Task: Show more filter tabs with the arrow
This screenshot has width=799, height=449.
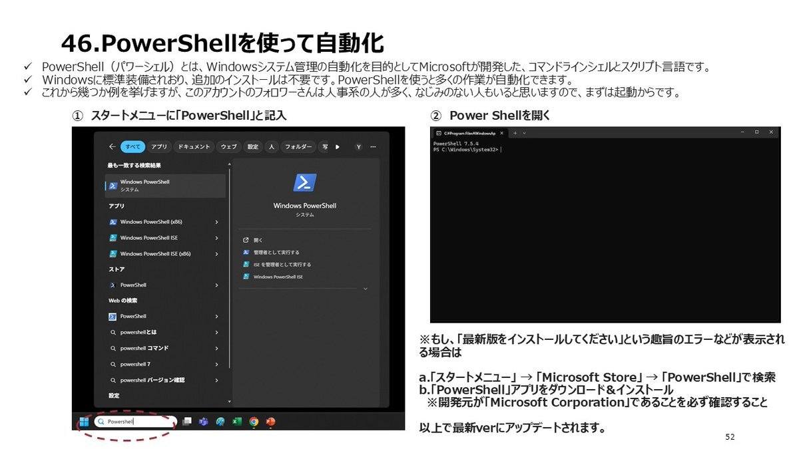Action: click(x=337, y=146)
